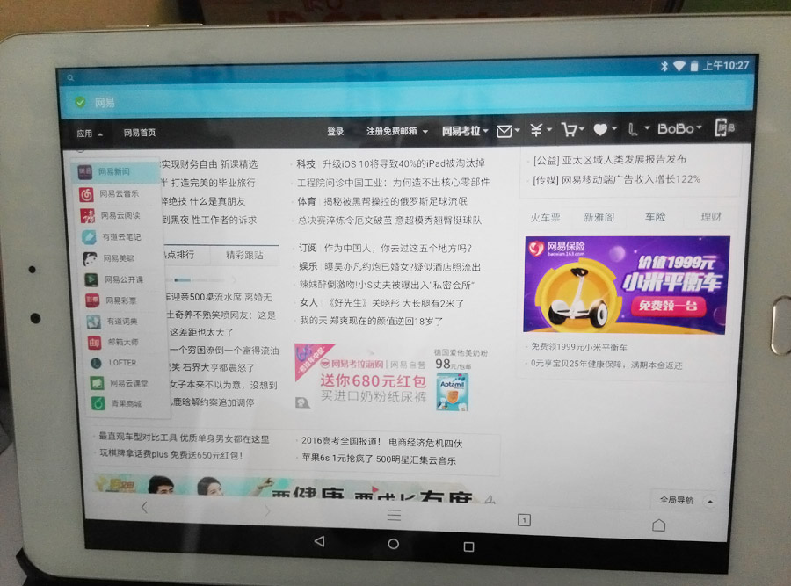Open the 体育 category link
The height and width of the screenshot is (586, 791).
(306, 202)
